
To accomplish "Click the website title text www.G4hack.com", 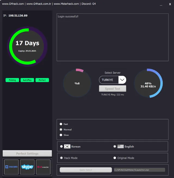I will pyautogui.click(x=13, y=4).
